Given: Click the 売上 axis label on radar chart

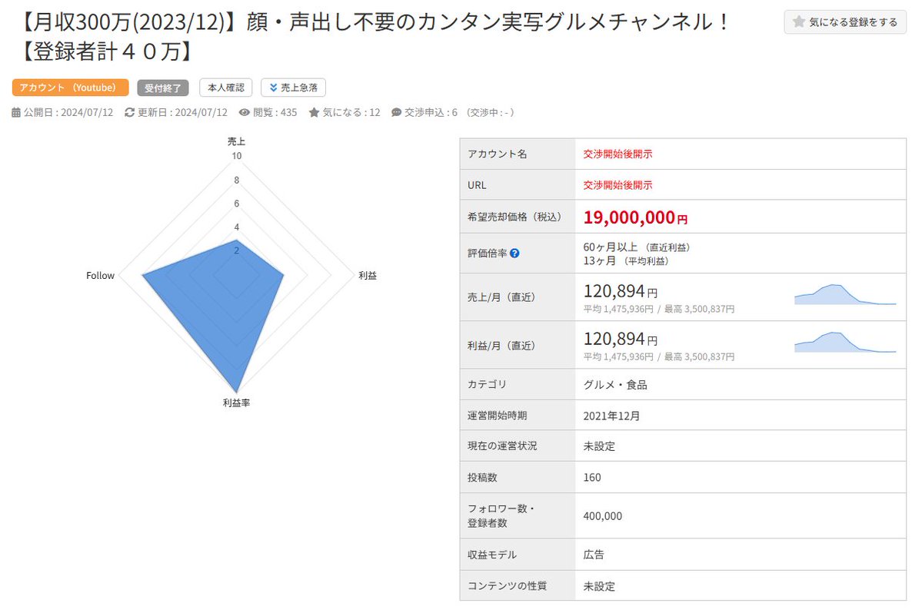Looking at the screenshot, I should [236, 141].
